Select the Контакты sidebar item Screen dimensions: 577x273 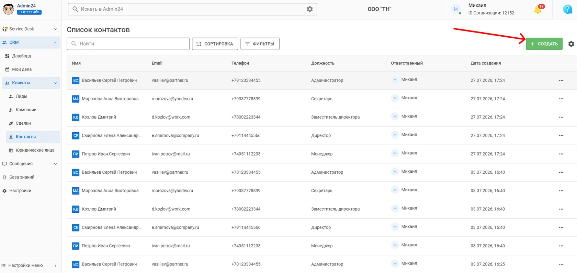coord(33,137)
